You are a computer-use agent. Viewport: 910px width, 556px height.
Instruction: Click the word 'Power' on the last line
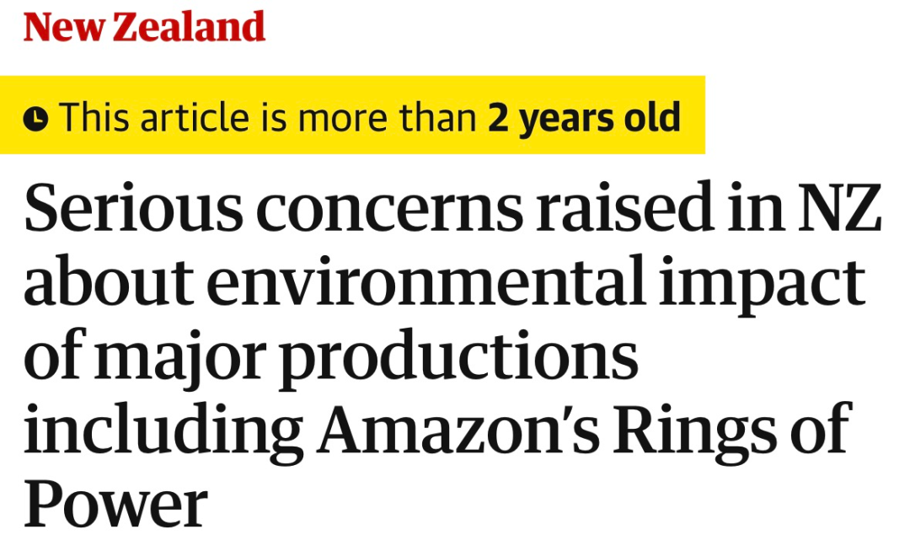[115, 503]
